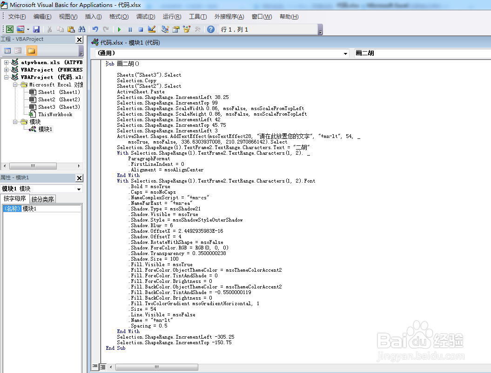Open Properties Window toolbar icon
This screenshot has height=373, width=491.
click(x=175, y=29)
